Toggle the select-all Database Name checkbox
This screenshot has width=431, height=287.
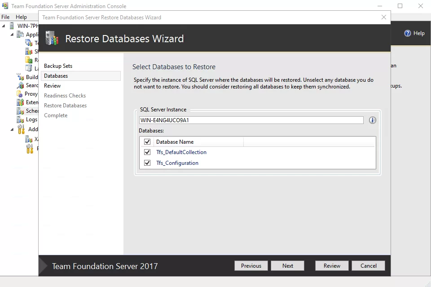click(147, 142)
